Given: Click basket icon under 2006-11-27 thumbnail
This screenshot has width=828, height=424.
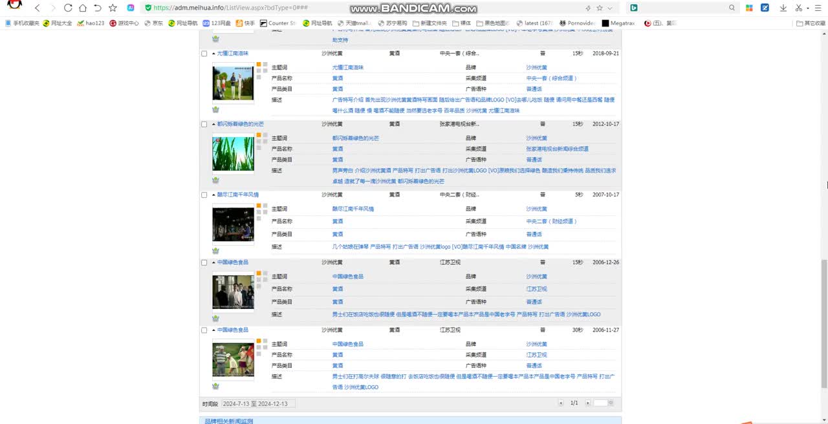Looking at the screenshot, I should coord(215,387).
